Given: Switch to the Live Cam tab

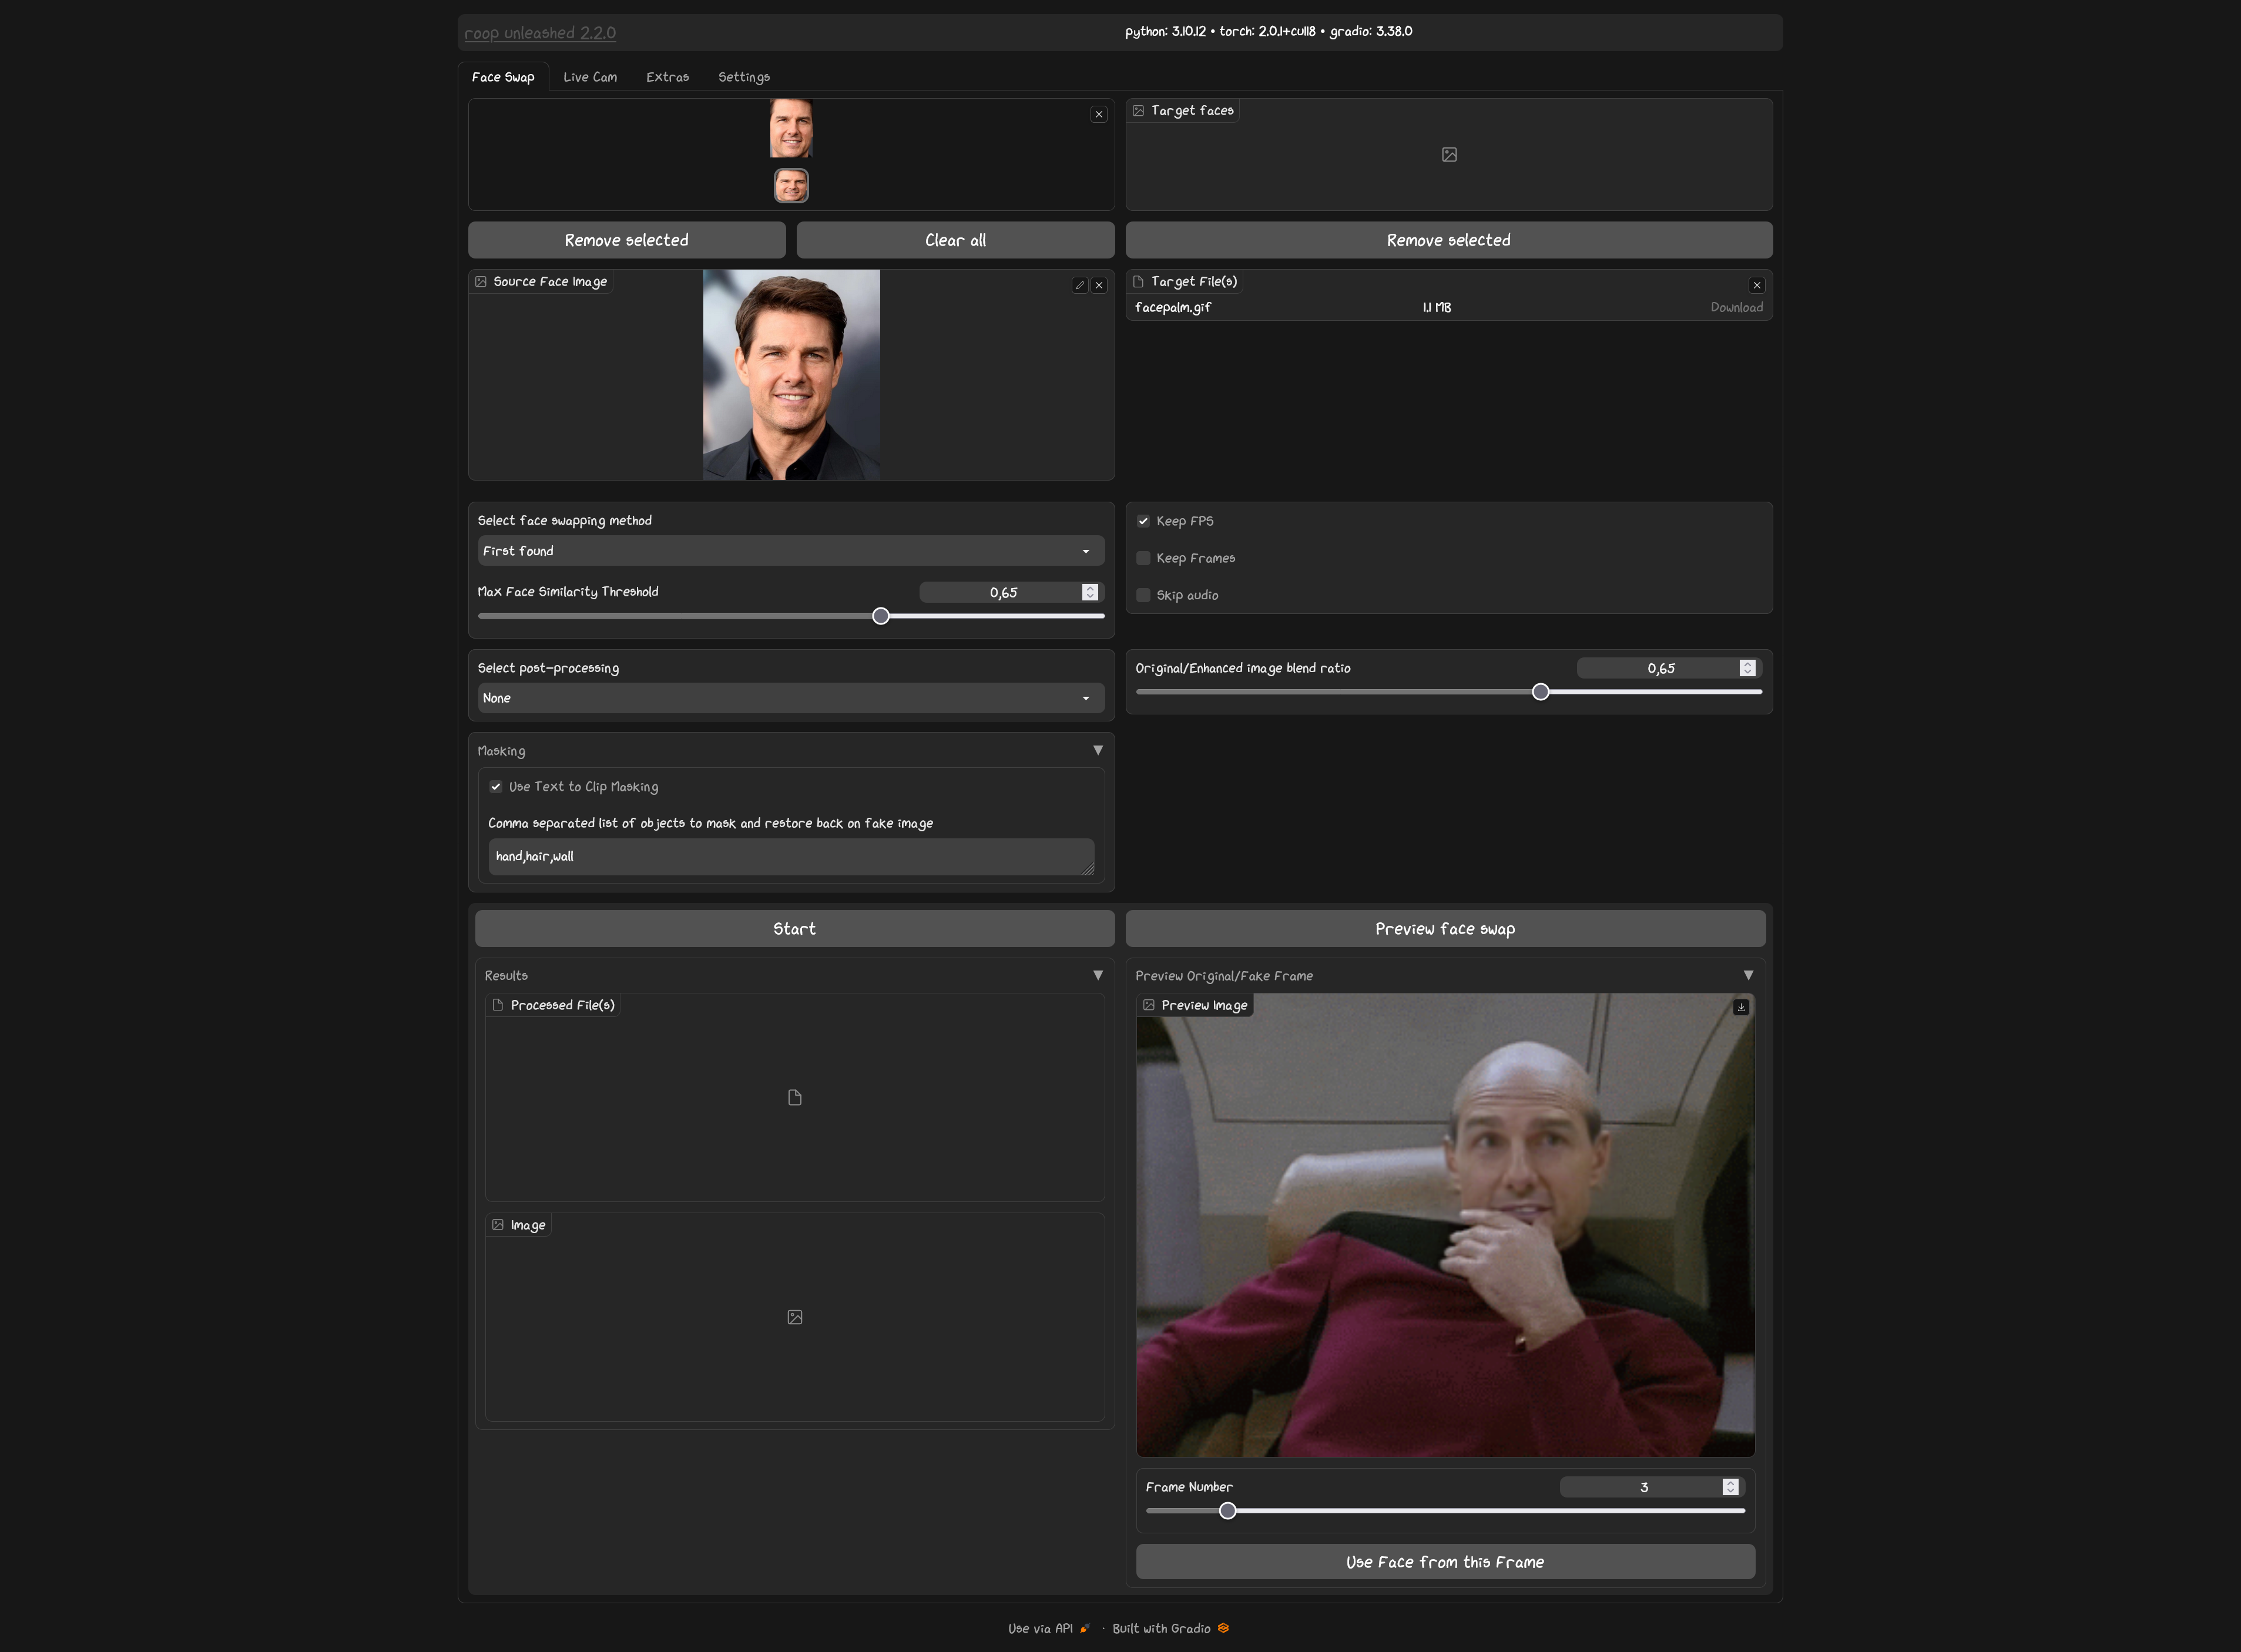Looking at the screenshot, I should pos(590,76).
